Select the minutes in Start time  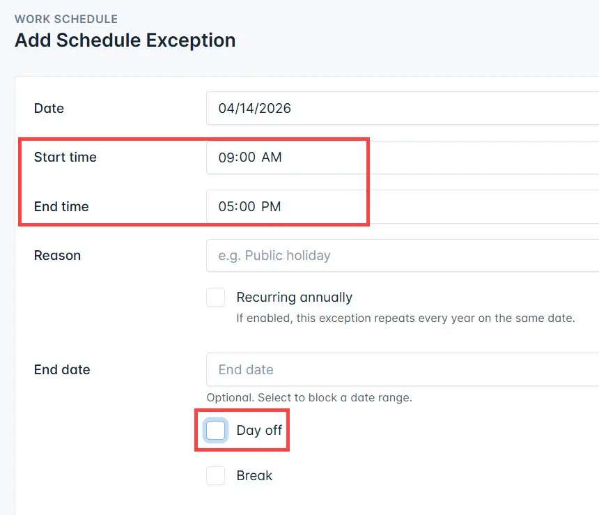tap(247, 157)
